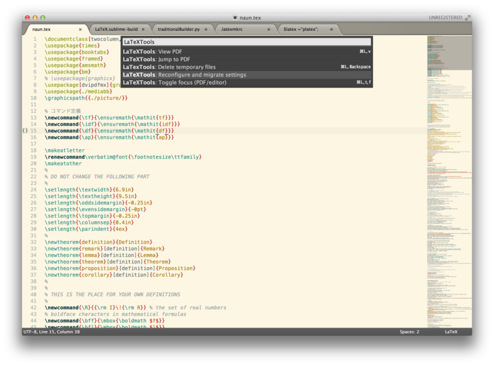Click the \setlength{\oddsidemargin} line
494x366 pixels.
pos(99,203)
